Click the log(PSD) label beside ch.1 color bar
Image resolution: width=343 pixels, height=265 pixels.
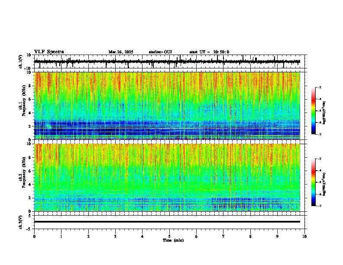click(x=324, y=113)
